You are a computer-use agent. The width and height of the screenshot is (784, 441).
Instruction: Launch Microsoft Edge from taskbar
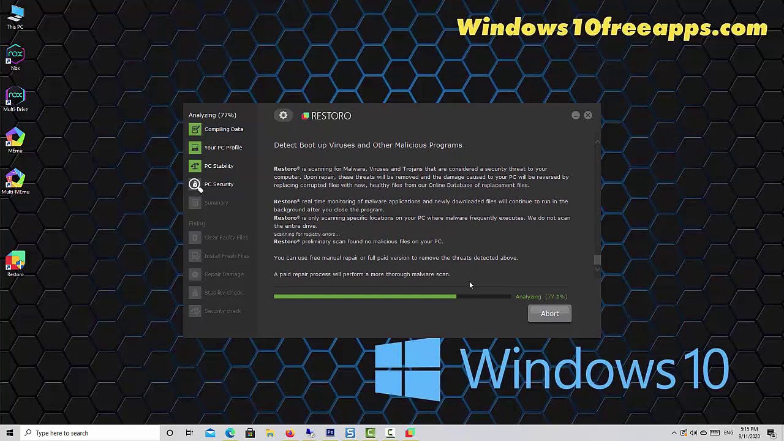point(230,433)
